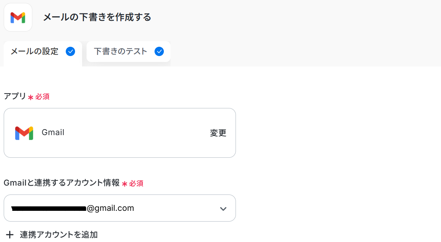Image resolution: width=441 pixels, height=242 pixels.
Task: Click the blue checkmark on 下書きのテスト tab
Action: [159, 52]
